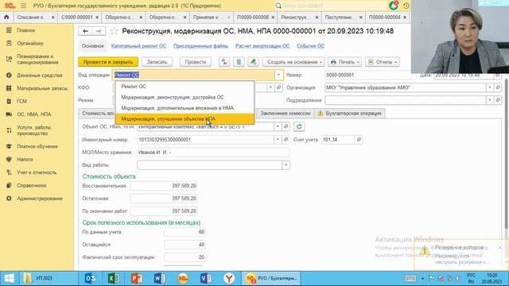This screenshot has width=509, height=286.
Task: Open linked item for Инвентарный номер field
Action: [x=286, y=140]
